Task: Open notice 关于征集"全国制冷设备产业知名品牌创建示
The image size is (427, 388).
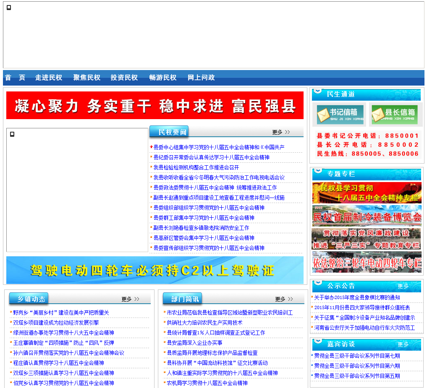Action: (x=364, y=318)
